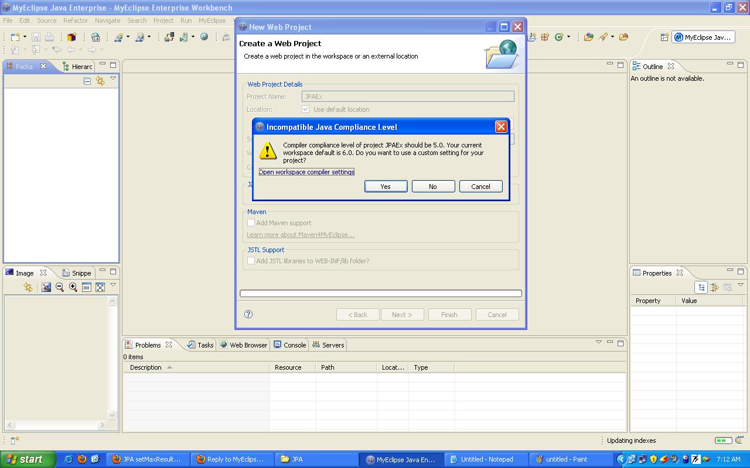The width and height of the screenshot is (750, 468).
Task: Cancel the Incompatible Java Compliance Level dialog
Action: pyautogui.click(x=480, y=186)
